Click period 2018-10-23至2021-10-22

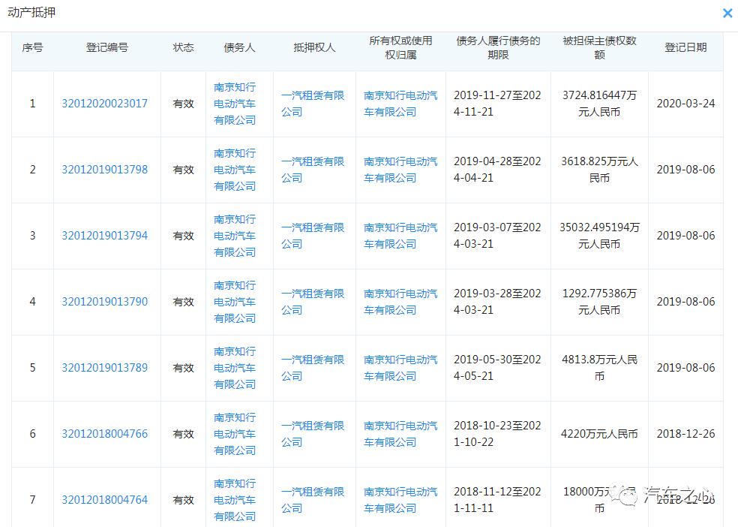coord(497,434)
